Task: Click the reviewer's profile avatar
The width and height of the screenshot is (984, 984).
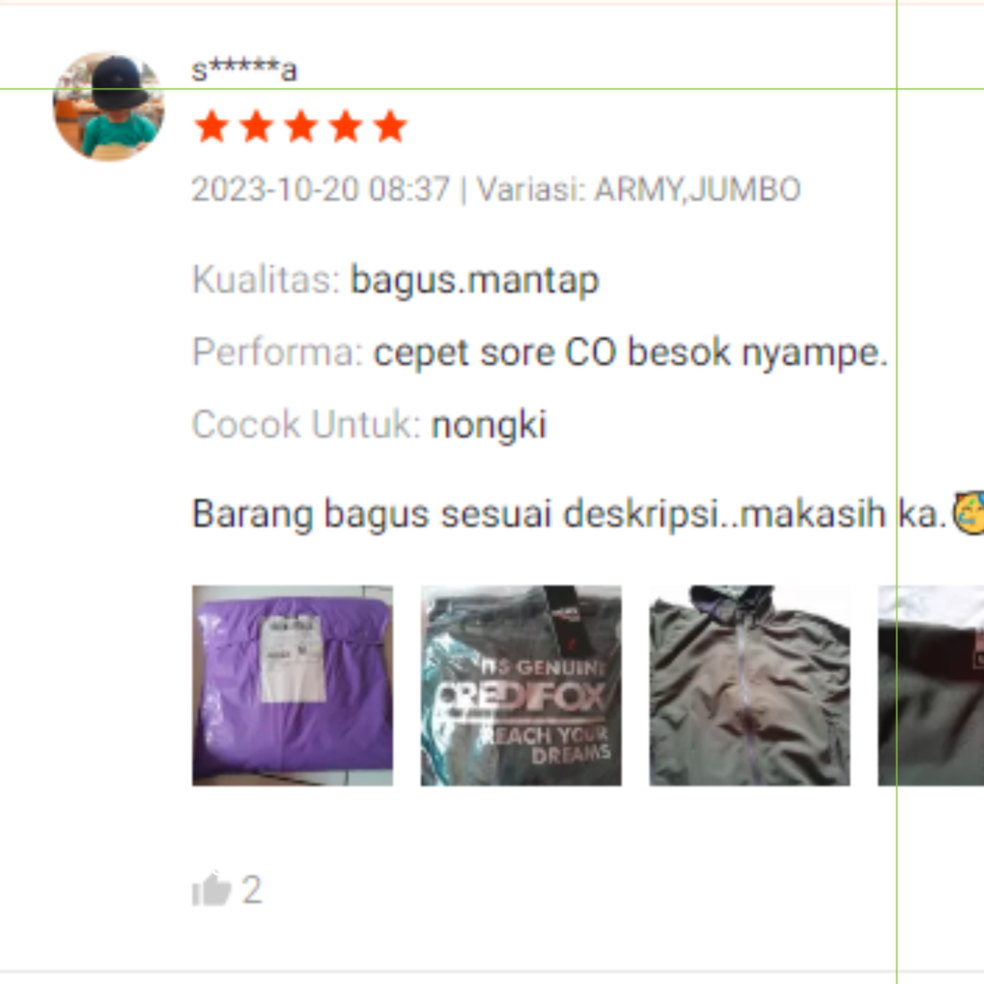Action: tap(109, 107)
